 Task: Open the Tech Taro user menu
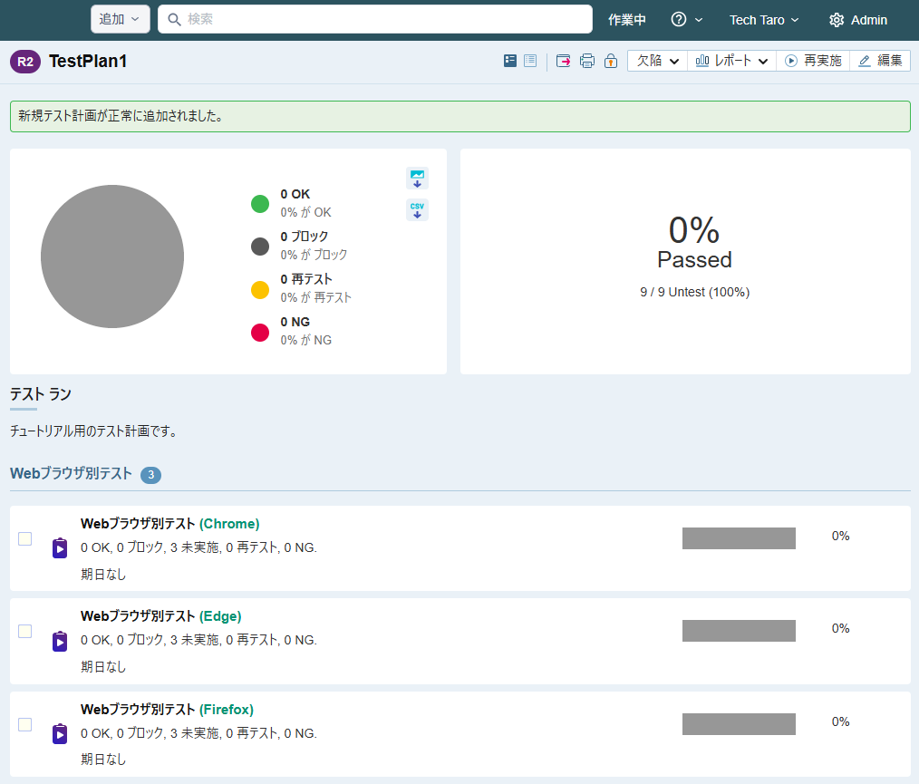[764, 20]
